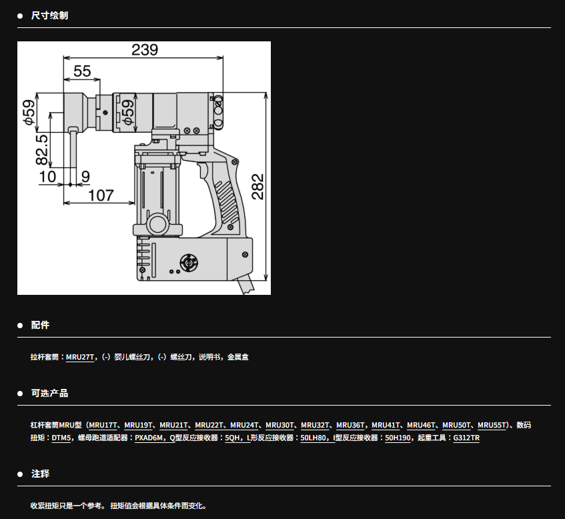
Task: Select the 50LH80 L-type receiver link
Action: 314,438
